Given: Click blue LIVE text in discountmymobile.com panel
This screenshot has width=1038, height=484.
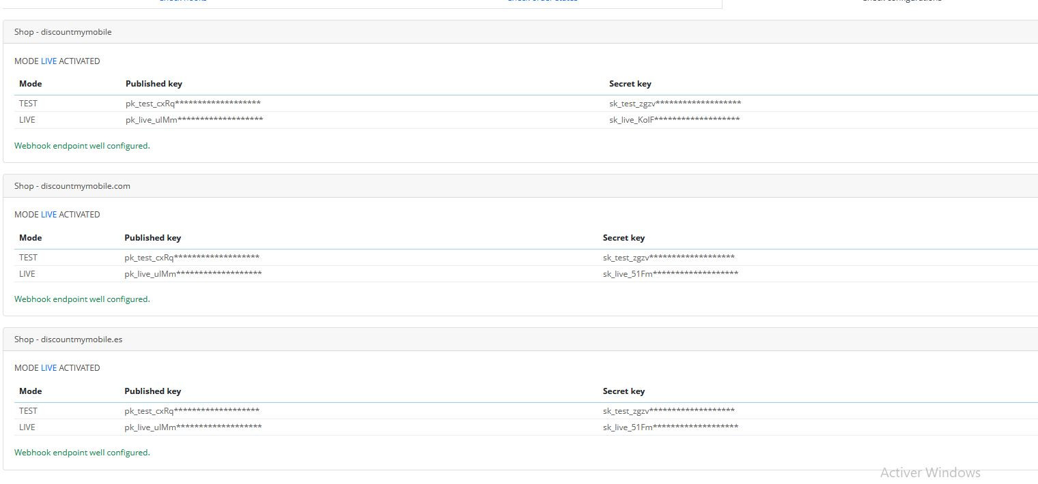Looking at the screenshot, I should click(48, 215).
